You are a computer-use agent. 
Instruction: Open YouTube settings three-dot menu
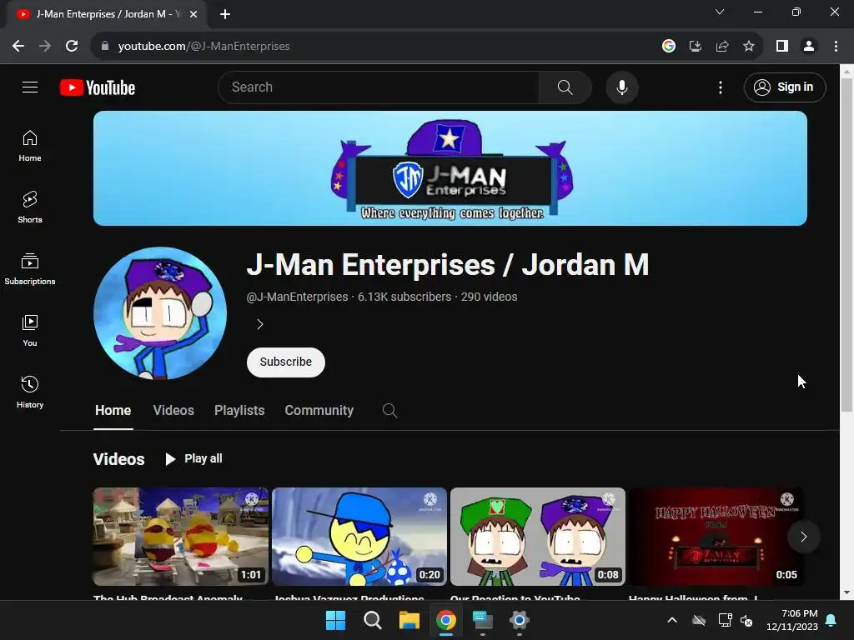tap(721, 87)
